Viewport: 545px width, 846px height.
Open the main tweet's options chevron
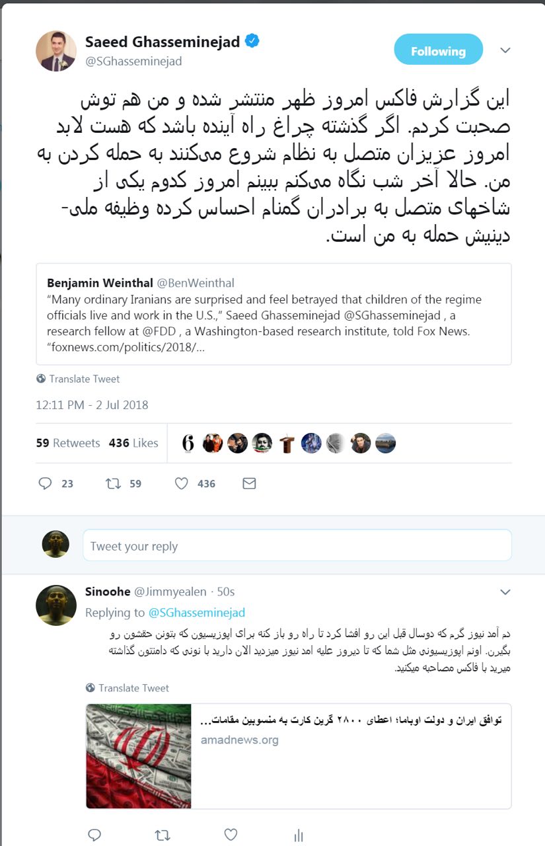pyautogui.click(x=505, y=51)
